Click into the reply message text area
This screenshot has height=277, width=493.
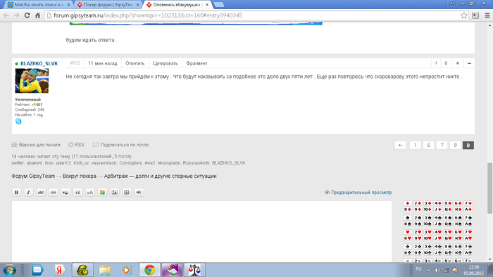coord(202,231)
